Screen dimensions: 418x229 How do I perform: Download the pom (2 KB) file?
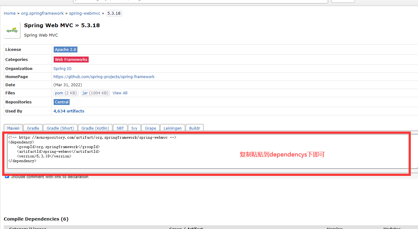coord(66,93)
